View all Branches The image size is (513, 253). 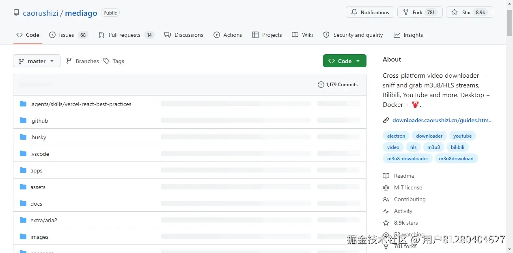(x=82, y=61)
